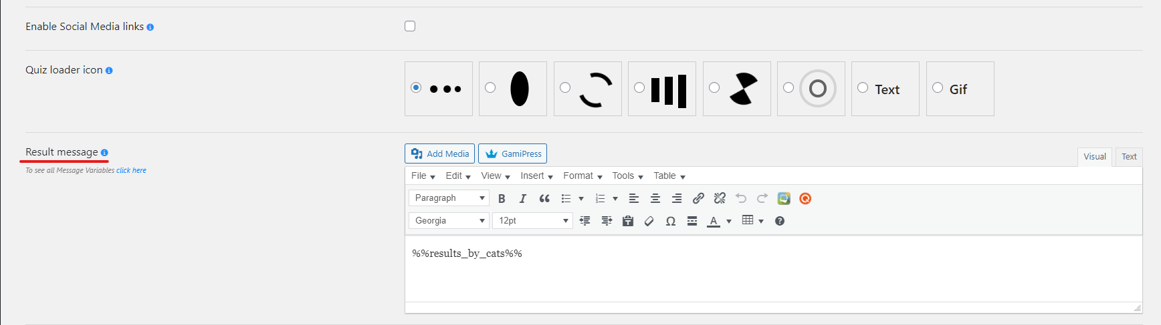Click into the result message text area
The width and height of the screenshot is (1161, 325).
[773, 269]
